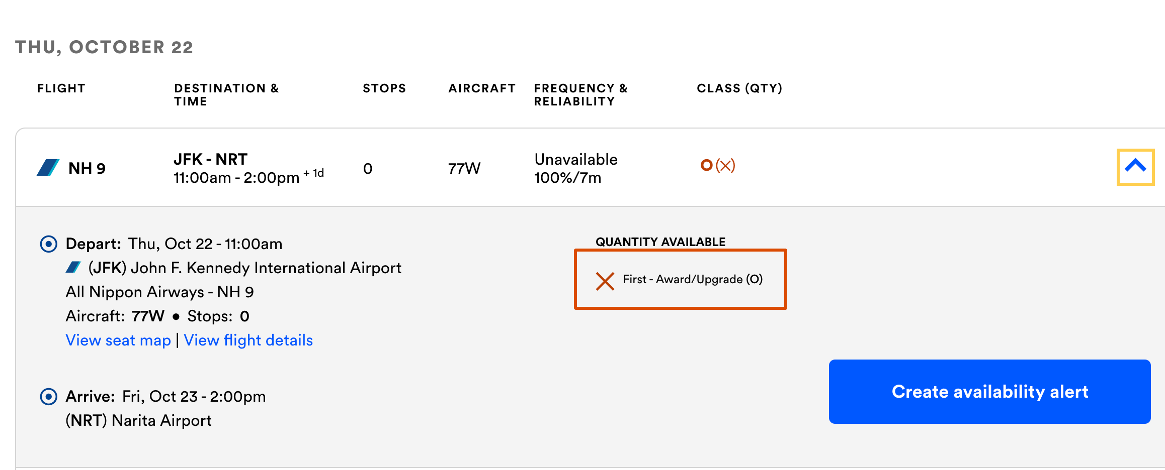
Task: Collapse the NH 9 flight details chevron
Action: [x=1135, y=167]
